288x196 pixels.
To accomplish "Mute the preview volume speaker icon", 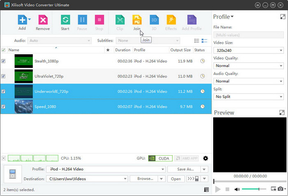I will pyautogui.click(x=237, y=189).
